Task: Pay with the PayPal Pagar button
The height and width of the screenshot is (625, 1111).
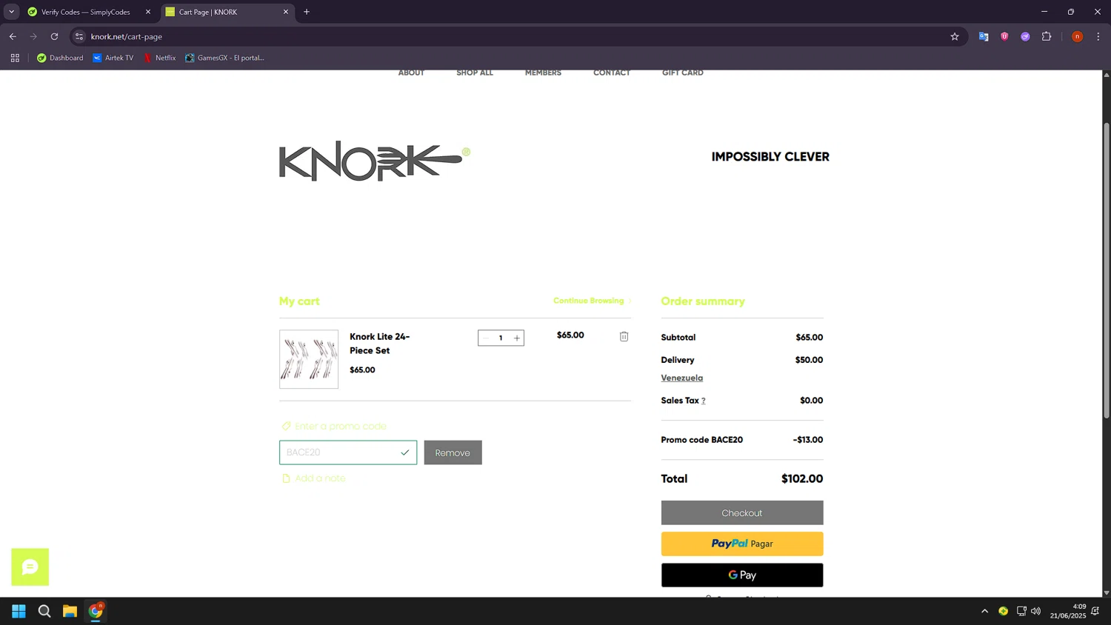Action: 742,544
